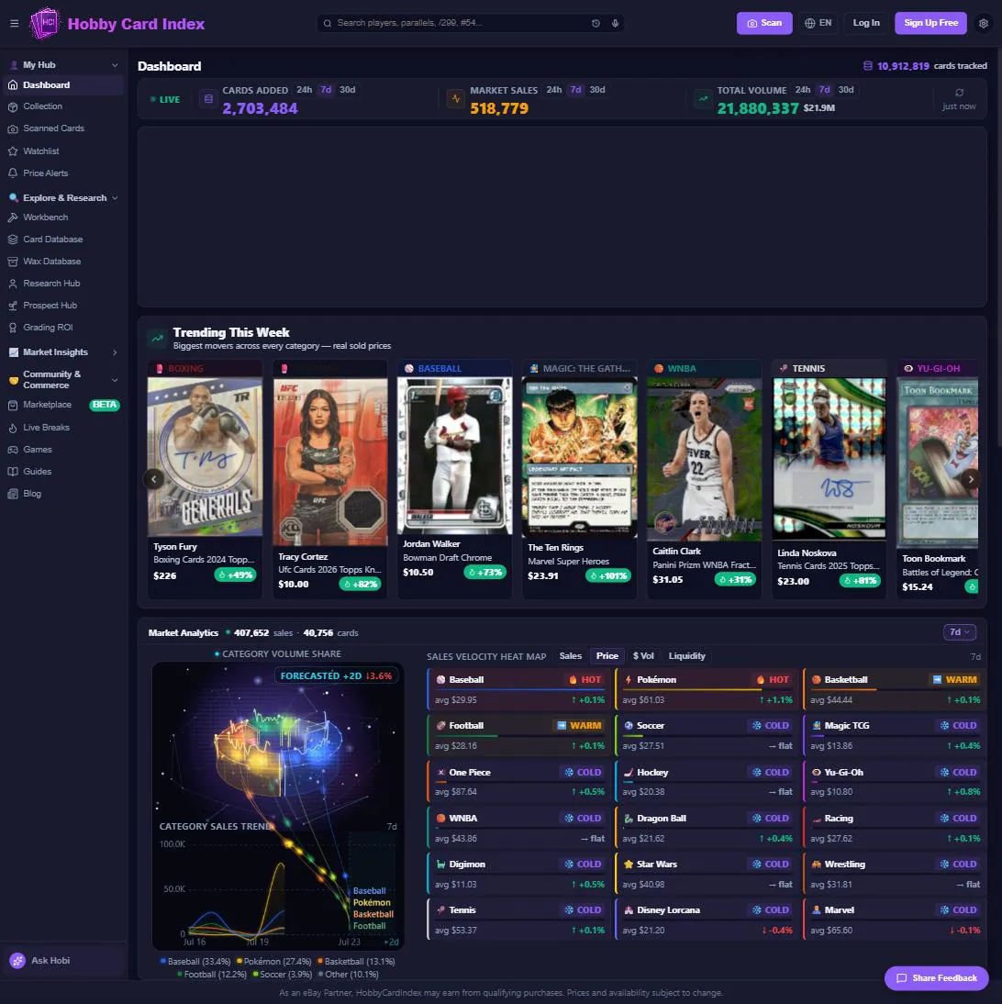This screenshot has width=1002, height=1004.
Task: Go to Research Hub
Action: point(62,284)
